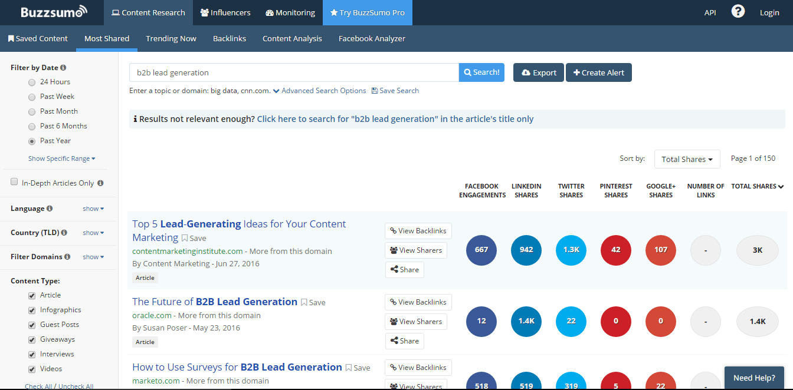Viewport: 793px width, 390px height.
Task: Open the Influencers section
Action: click(x=225, y=12)
